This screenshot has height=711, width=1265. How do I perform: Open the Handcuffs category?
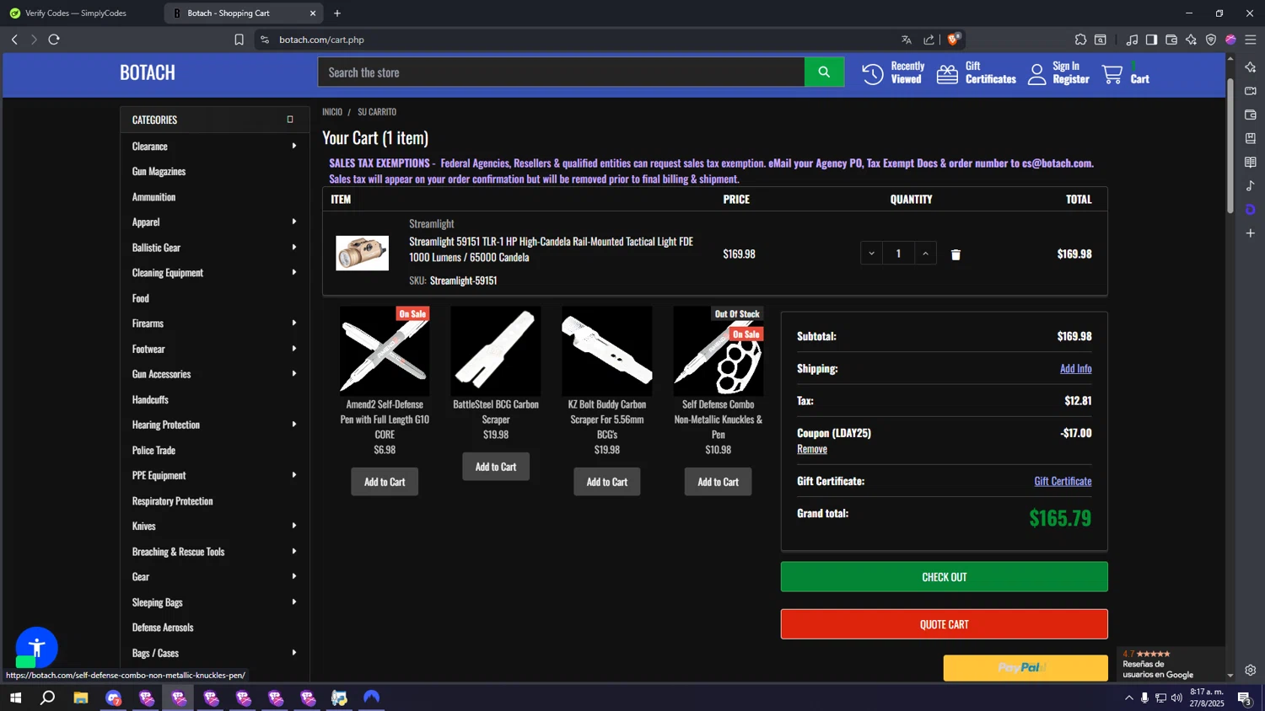[x=150, y=399]
